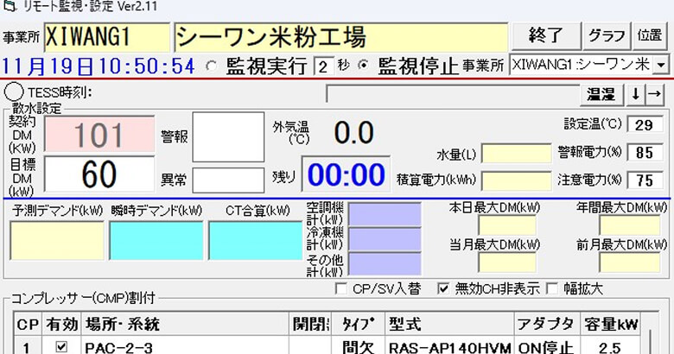Click the 温湿 button

pos(601,93)
